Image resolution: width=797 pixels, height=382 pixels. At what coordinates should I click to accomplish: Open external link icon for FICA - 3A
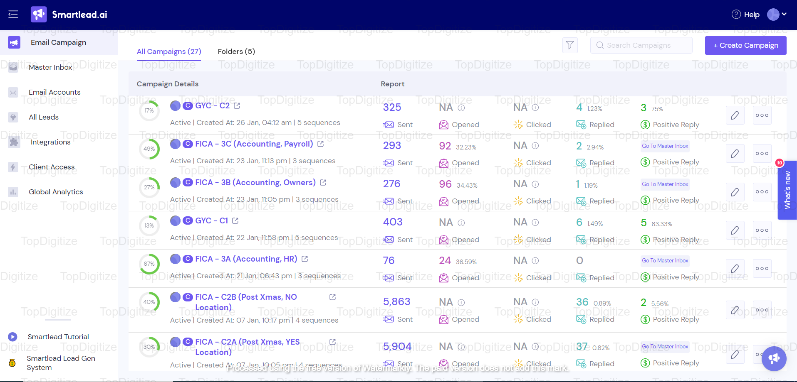pos(305,259)
